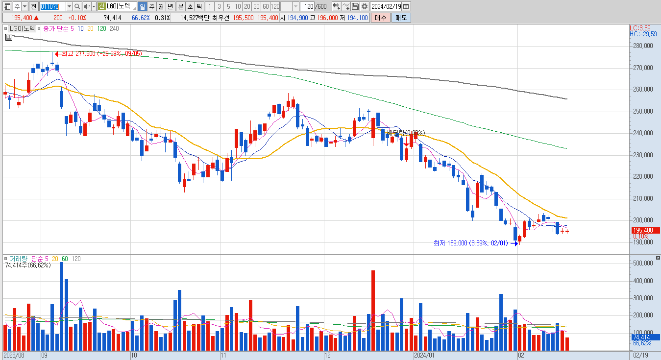Toggle the 전 button next to code field
The height and width of the screenshot is (360, 661).
33,6
